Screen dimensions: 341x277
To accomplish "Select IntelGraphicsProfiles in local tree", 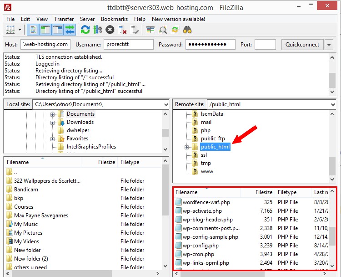I will tap(91, 147).
